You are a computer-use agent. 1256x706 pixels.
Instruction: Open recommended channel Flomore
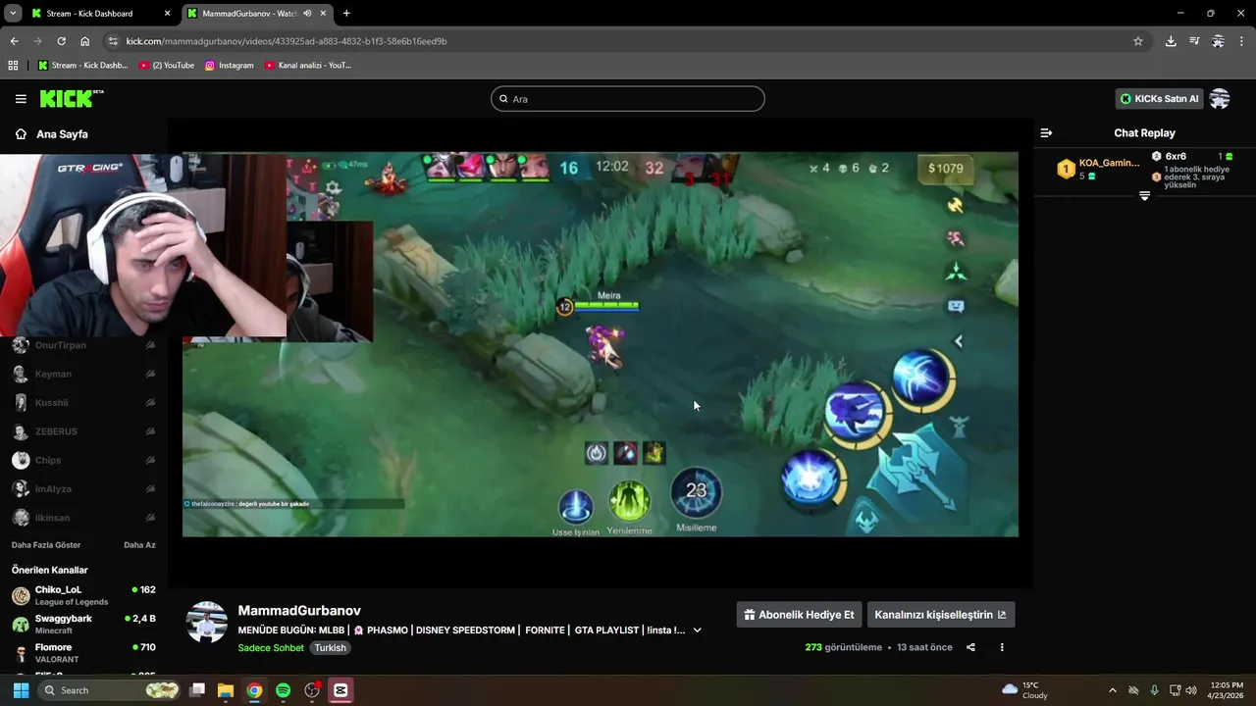pyautogui.click(x=83, y=653)
